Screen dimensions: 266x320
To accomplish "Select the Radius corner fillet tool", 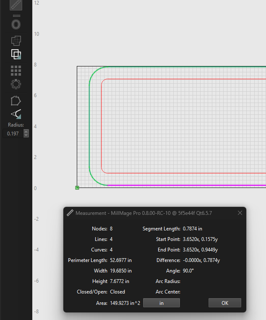I will pyautogui.click(x=16, y=114).
